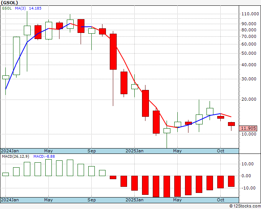
Task: Click the last red MACD histogram bar
Action: click(231, 181)
